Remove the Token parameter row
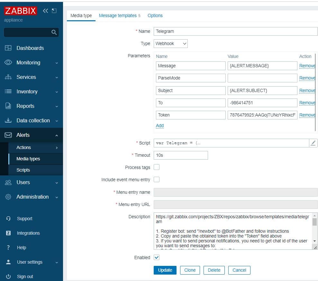 point(307,115)
